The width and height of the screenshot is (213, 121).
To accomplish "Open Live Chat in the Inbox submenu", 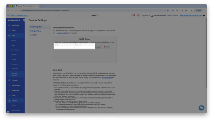I will tap(15, 50).
